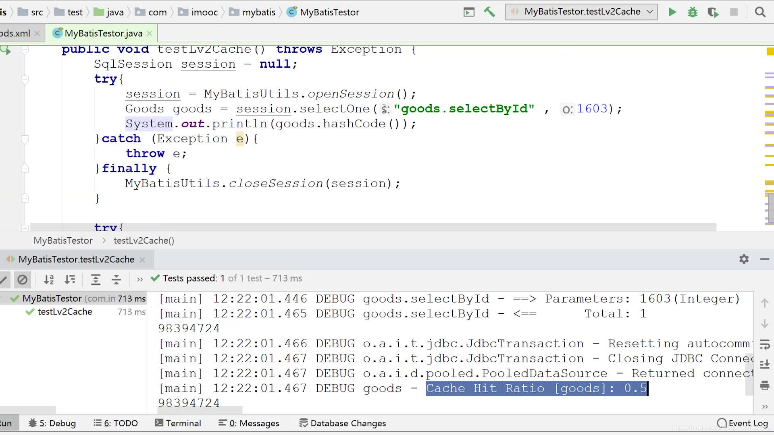Collapse all test results
This screenshot has width=774, height=435.
[117, 279]
